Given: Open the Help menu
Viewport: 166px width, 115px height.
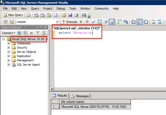Looking at the screenshot, I should pyautogui.click(x=116, y=8).
